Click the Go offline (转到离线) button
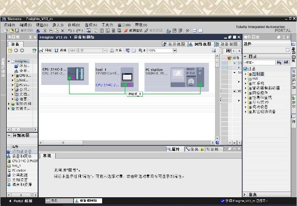Screen dimensions: 297x206 click(154, 30)
